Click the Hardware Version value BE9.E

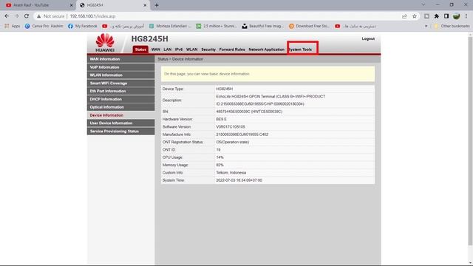(x=221, y=119)
